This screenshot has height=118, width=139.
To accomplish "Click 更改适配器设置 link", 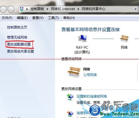I will (x=19, y=44).
